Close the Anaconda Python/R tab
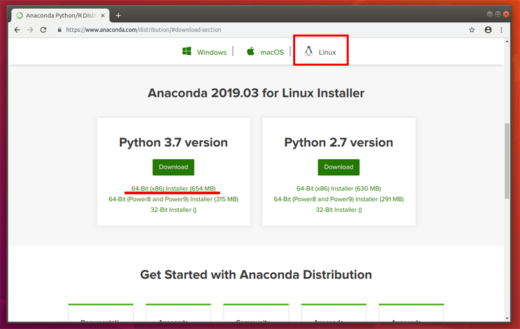The image size is (520, 329). [103, 16]
